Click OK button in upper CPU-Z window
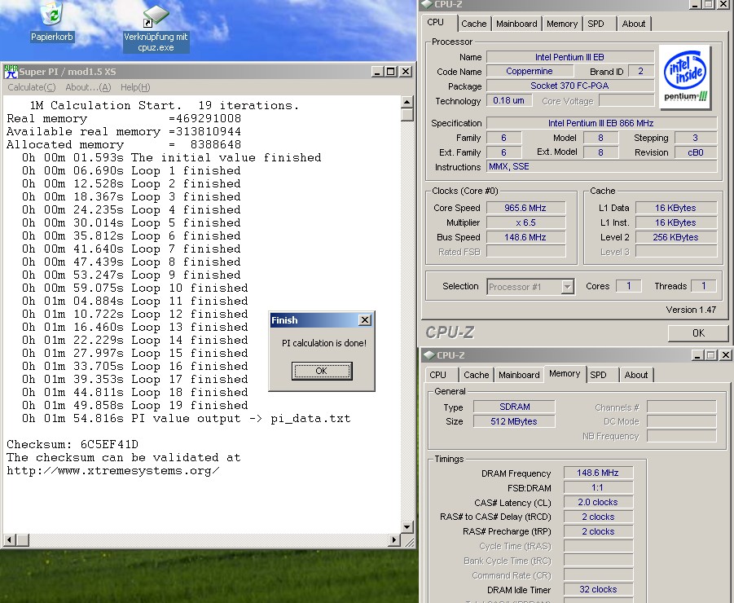Screen dimensions: 734x603 click(698, 332)
